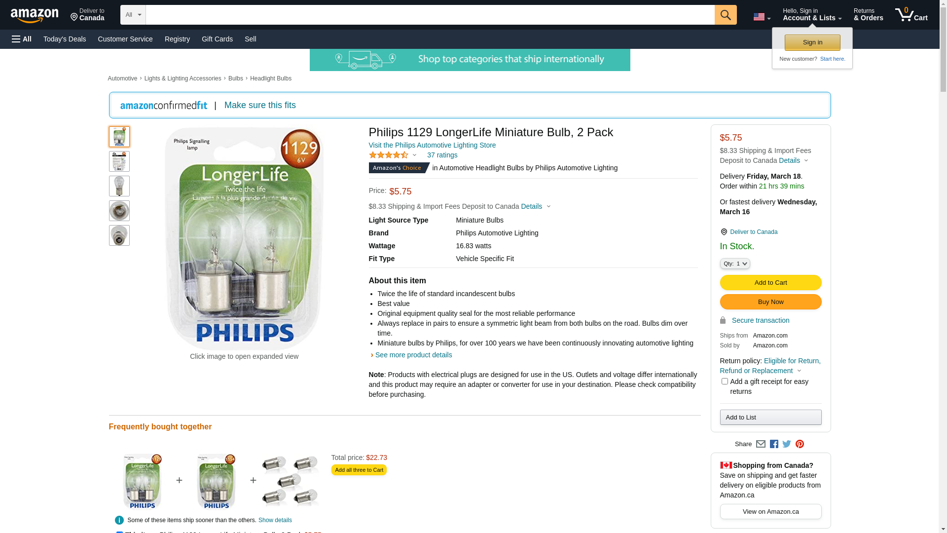Share on Facebook icon
The image size is (947, 533).
click(774, 444)
